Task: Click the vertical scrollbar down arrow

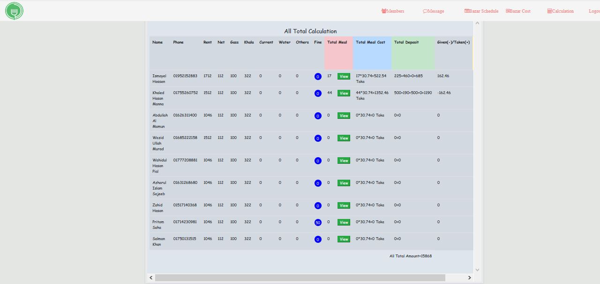Action: pos(477,269)
